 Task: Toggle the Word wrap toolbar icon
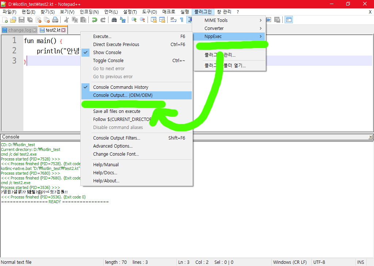point(173,20)
